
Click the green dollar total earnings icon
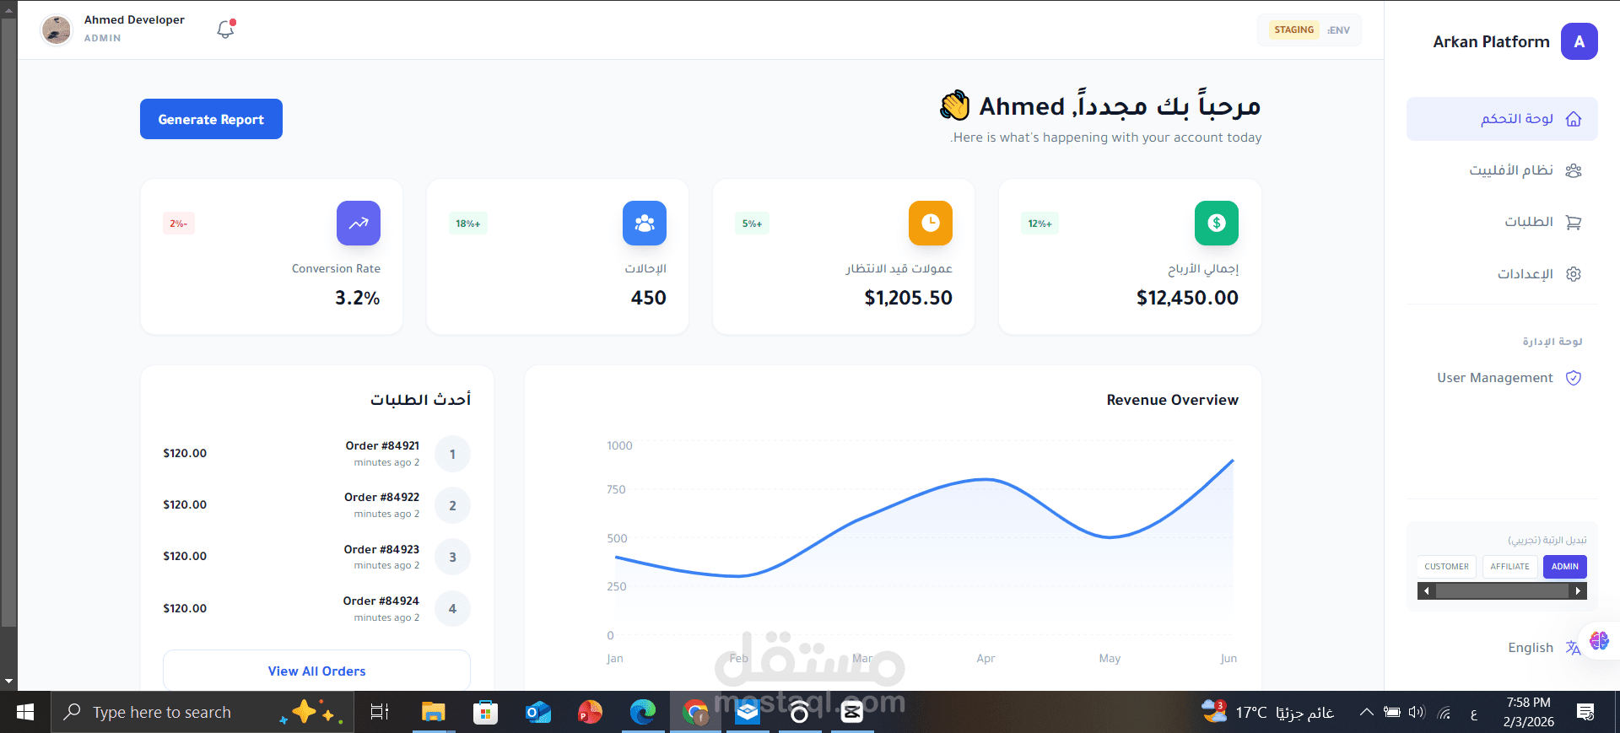click(1216, 223)
